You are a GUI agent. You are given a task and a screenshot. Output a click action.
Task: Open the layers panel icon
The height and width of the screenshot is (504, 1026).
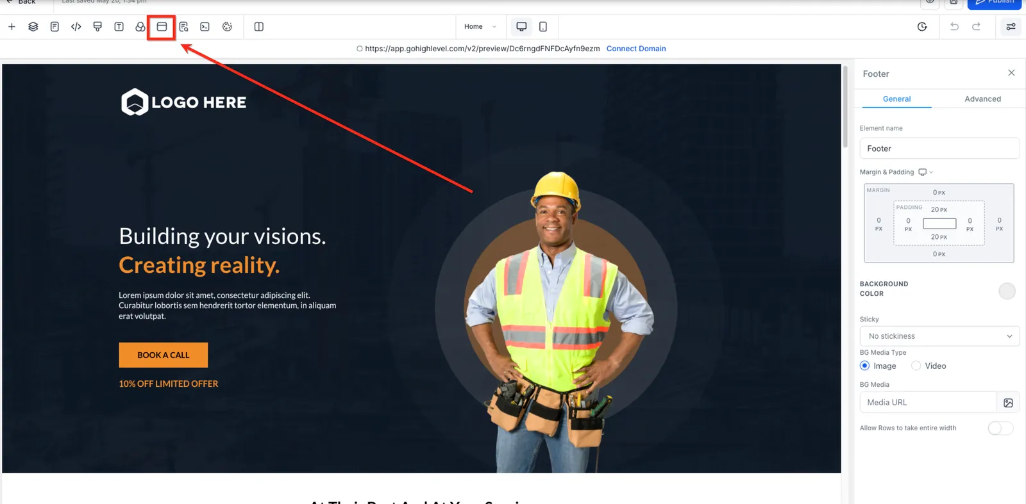pyautogui.click(x=33, y=26)
